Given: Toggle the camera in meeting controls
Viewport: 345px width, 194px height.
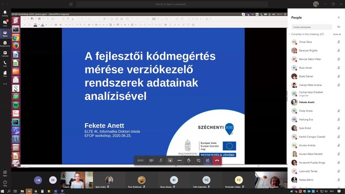Looking at the screenshot, I should pos(151,161).
